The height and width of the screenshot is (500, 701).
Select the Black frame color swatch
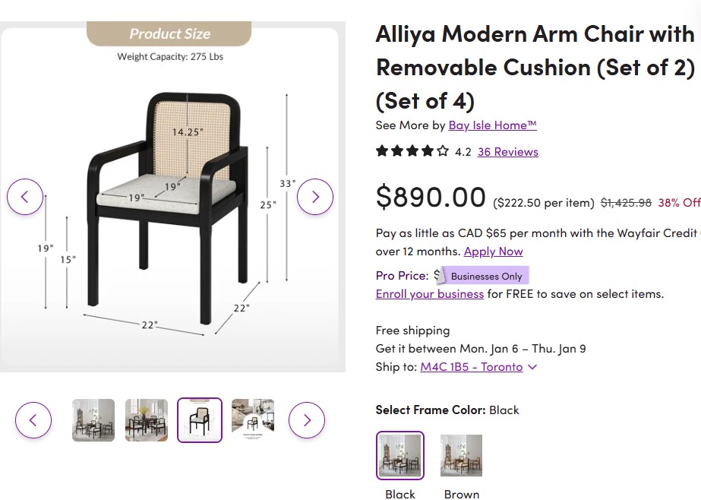point(400,456)
